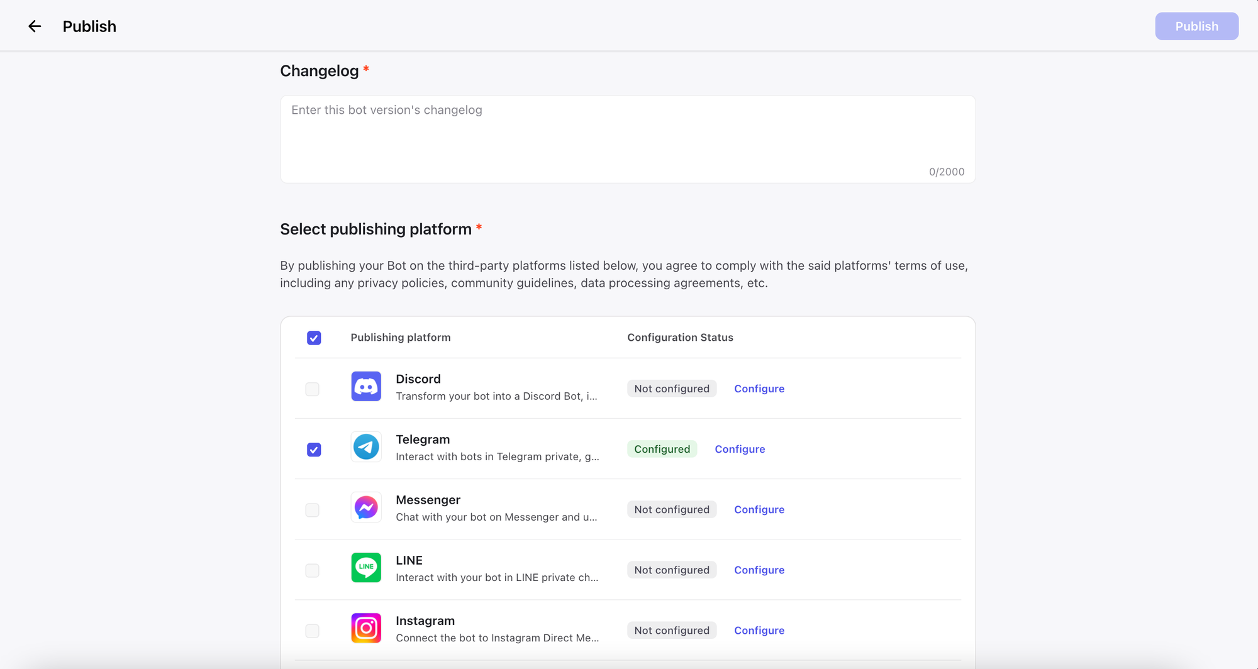This screenshot has height=669, width=1258.
Task: Open Configure link for Discord
Action: (759, 389)
